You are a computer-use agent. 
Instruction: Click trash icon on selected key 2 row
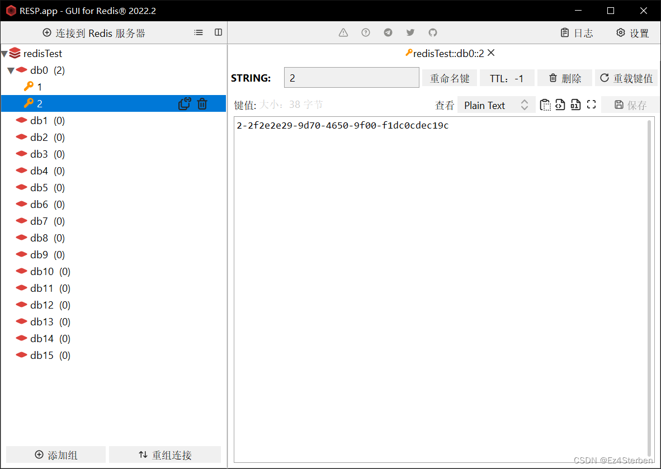(x=202, y=103)
